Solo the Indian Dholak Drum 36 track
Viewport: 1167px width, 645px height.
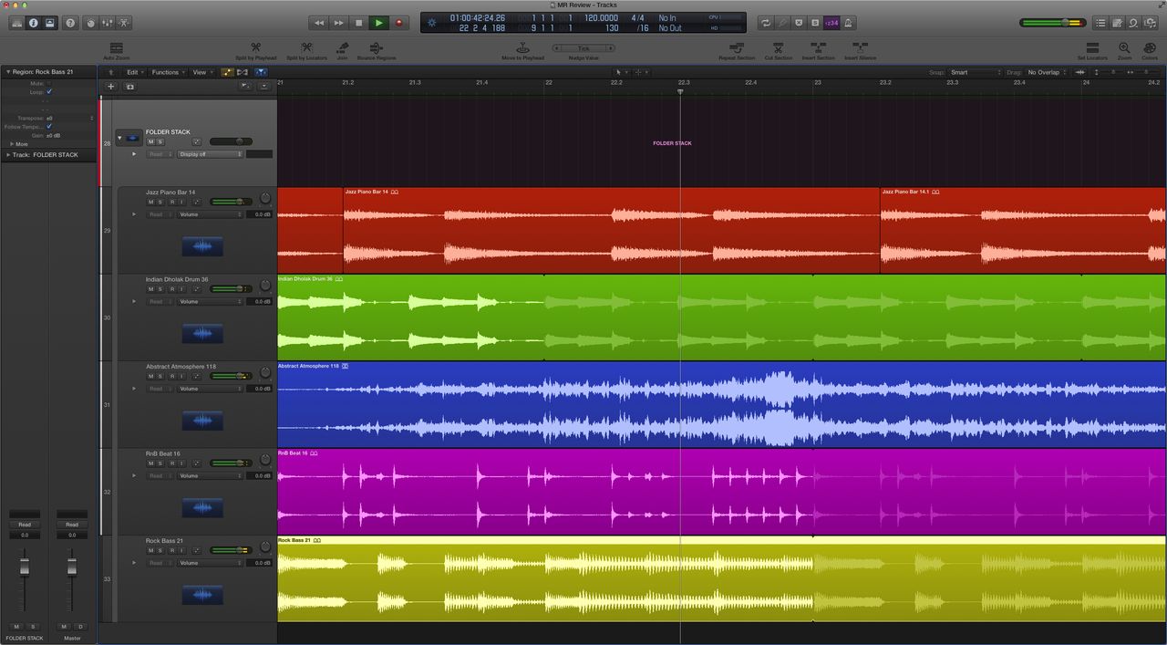[x=160, y=288]
